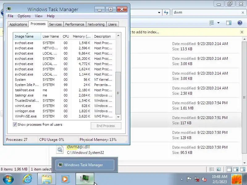Switch to the Services tab
This screenshot has width=247, height=185.
pyautogui.click(x=55, y=24)
